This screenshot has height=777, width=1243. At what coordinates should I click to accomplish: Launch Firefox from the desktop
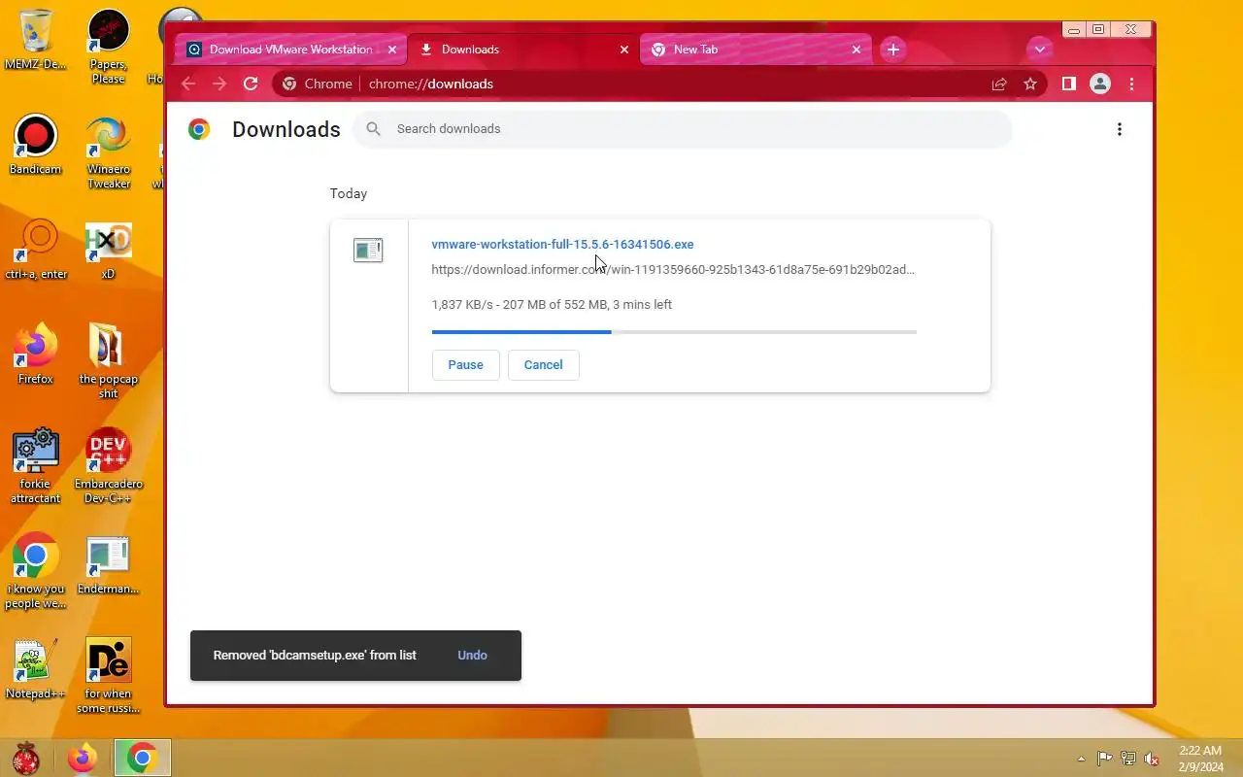pyautogui.click(x=35, y=355)
